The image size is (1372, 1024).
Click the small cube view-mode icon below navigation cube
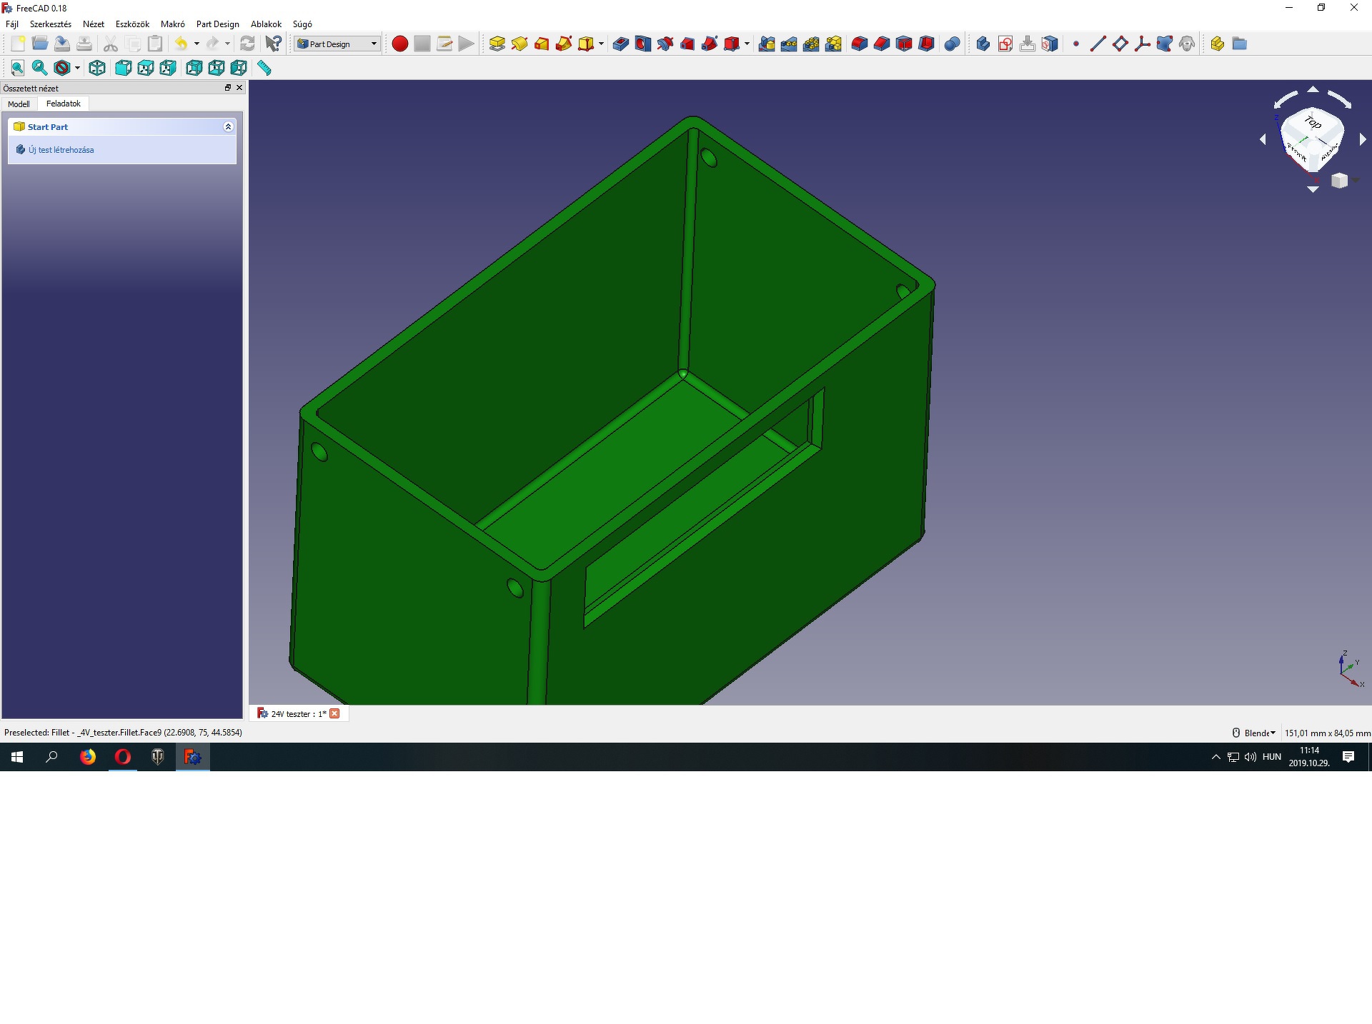click(x=1339, y=181)
